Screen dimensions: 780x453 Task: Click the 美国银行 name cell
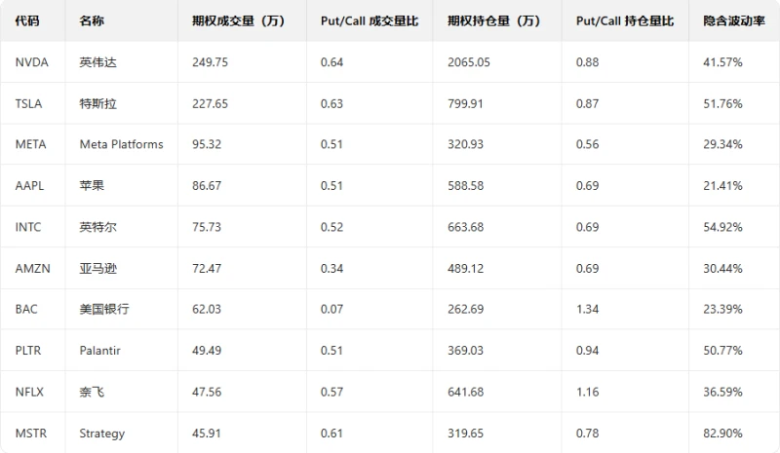click(x=103, y=309)
